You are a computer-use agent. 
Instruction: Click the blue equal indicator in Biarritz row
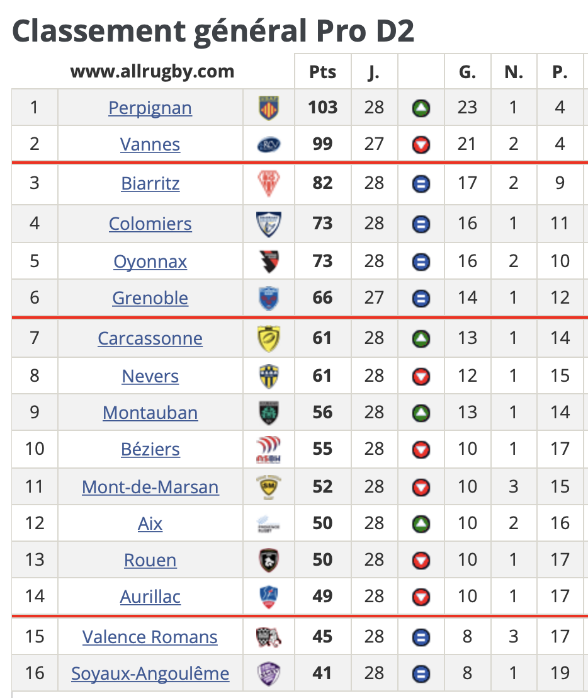tap(421, 183)
